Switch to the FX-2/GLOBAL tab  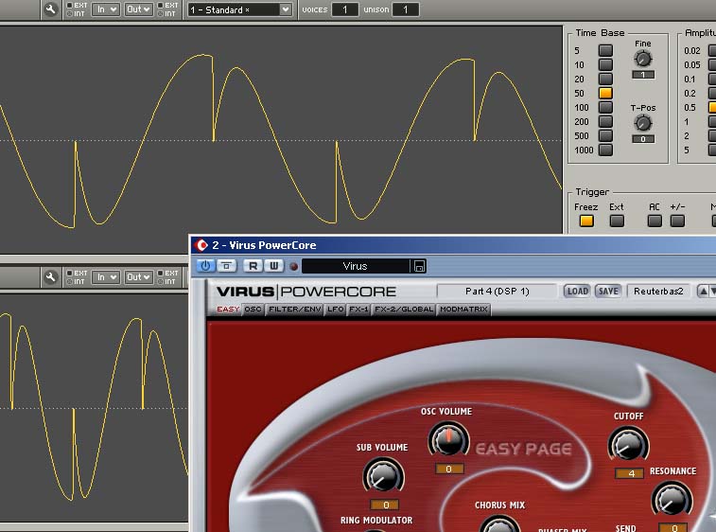point(404,310)
